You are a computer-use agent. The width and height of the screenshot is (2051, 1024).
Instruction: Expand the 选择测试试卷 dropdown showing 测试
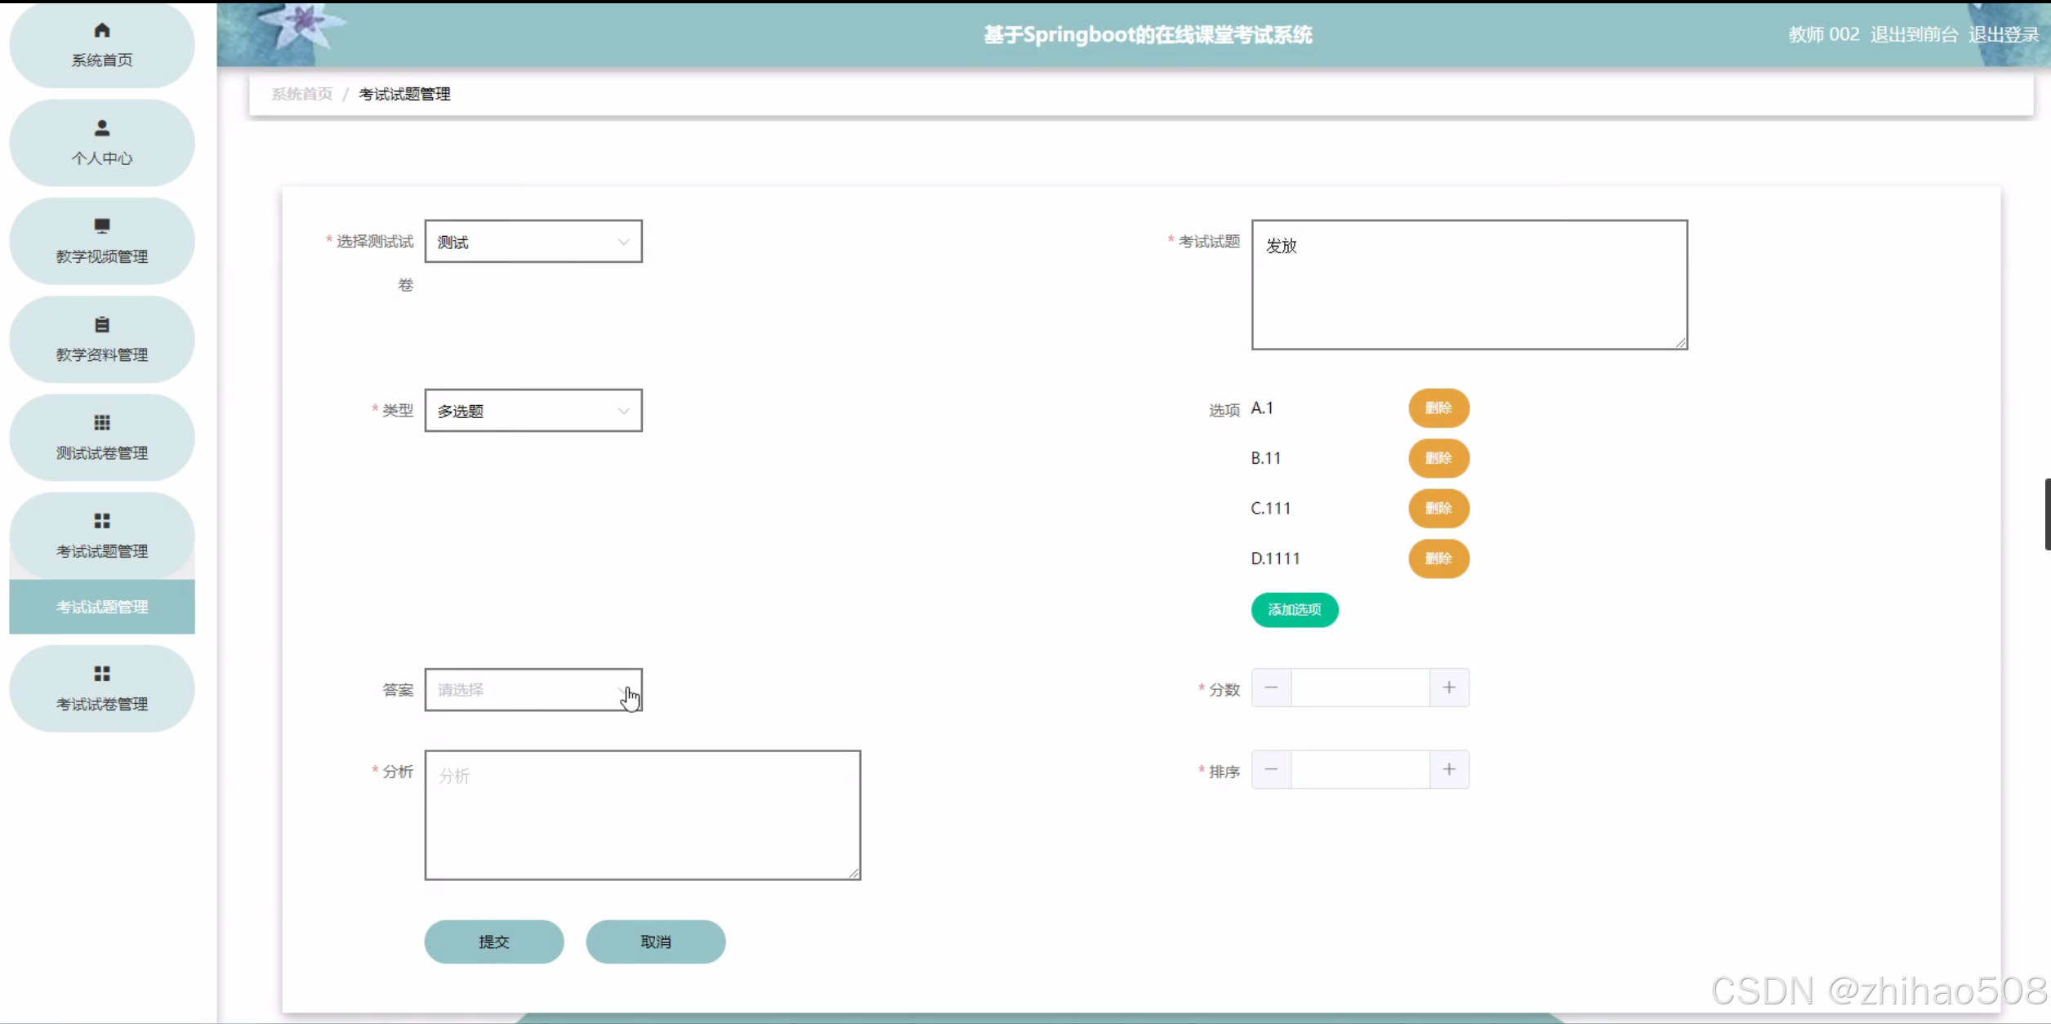coord(533,242)
